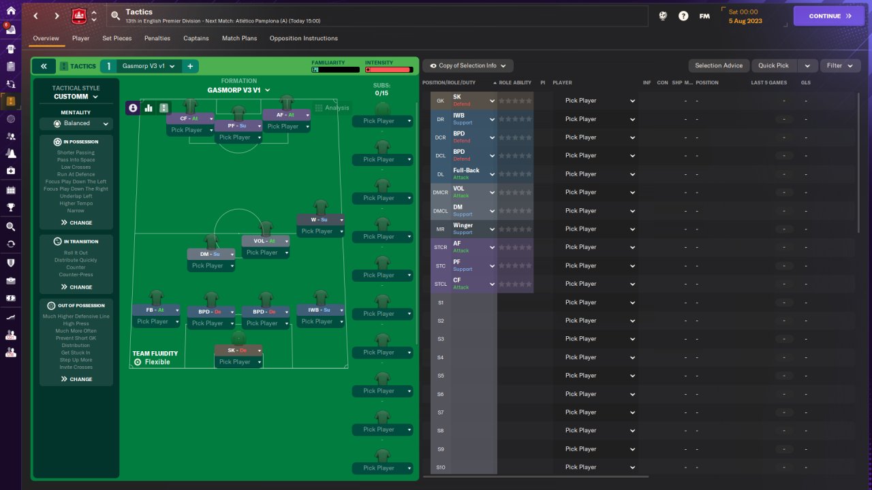Click CHANGE under Out Of Possession
This screenshot has width=872, height=490.
(x=76, y=379)
